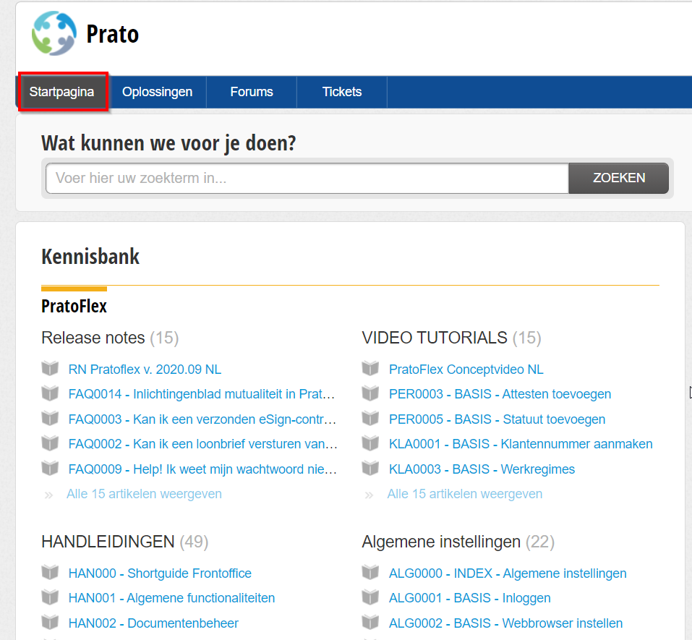Image resolution: width=692 pixels, height=640 pixels.
Task: Open the VIDEO TUTORIALS folder heading
Action: click(x=435, y=338)
